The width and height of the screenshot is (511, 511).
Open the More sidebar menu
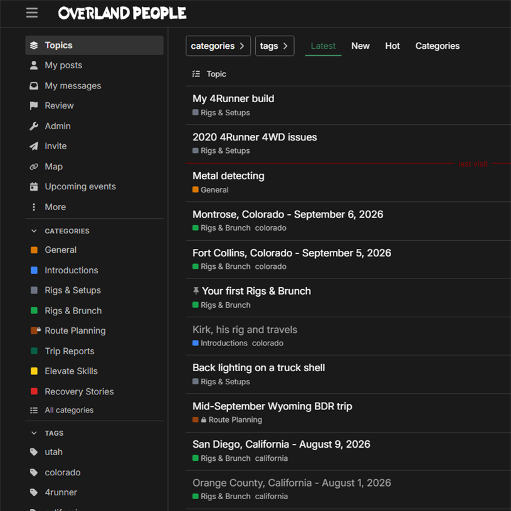click(x=94, y=207)
